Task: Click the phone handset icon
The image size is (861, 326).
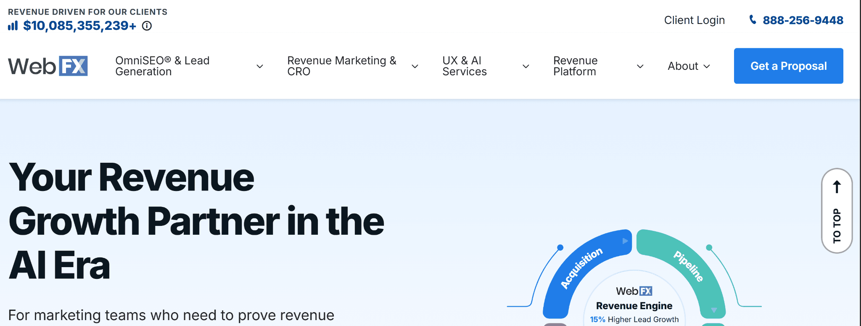Action: 753,20
